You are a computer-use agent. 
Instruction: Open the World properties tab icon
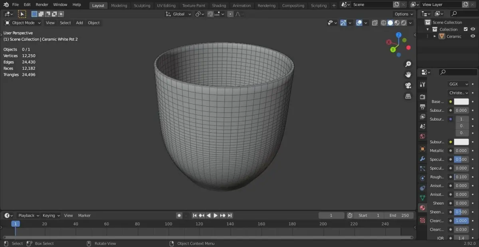click(x=422, y=136)
